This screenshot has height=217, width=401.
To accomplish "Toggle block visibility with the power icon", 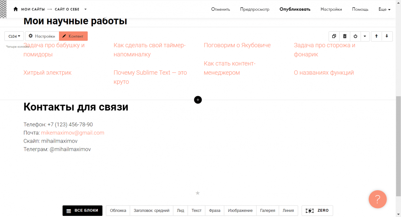I will tap(355, 36).
